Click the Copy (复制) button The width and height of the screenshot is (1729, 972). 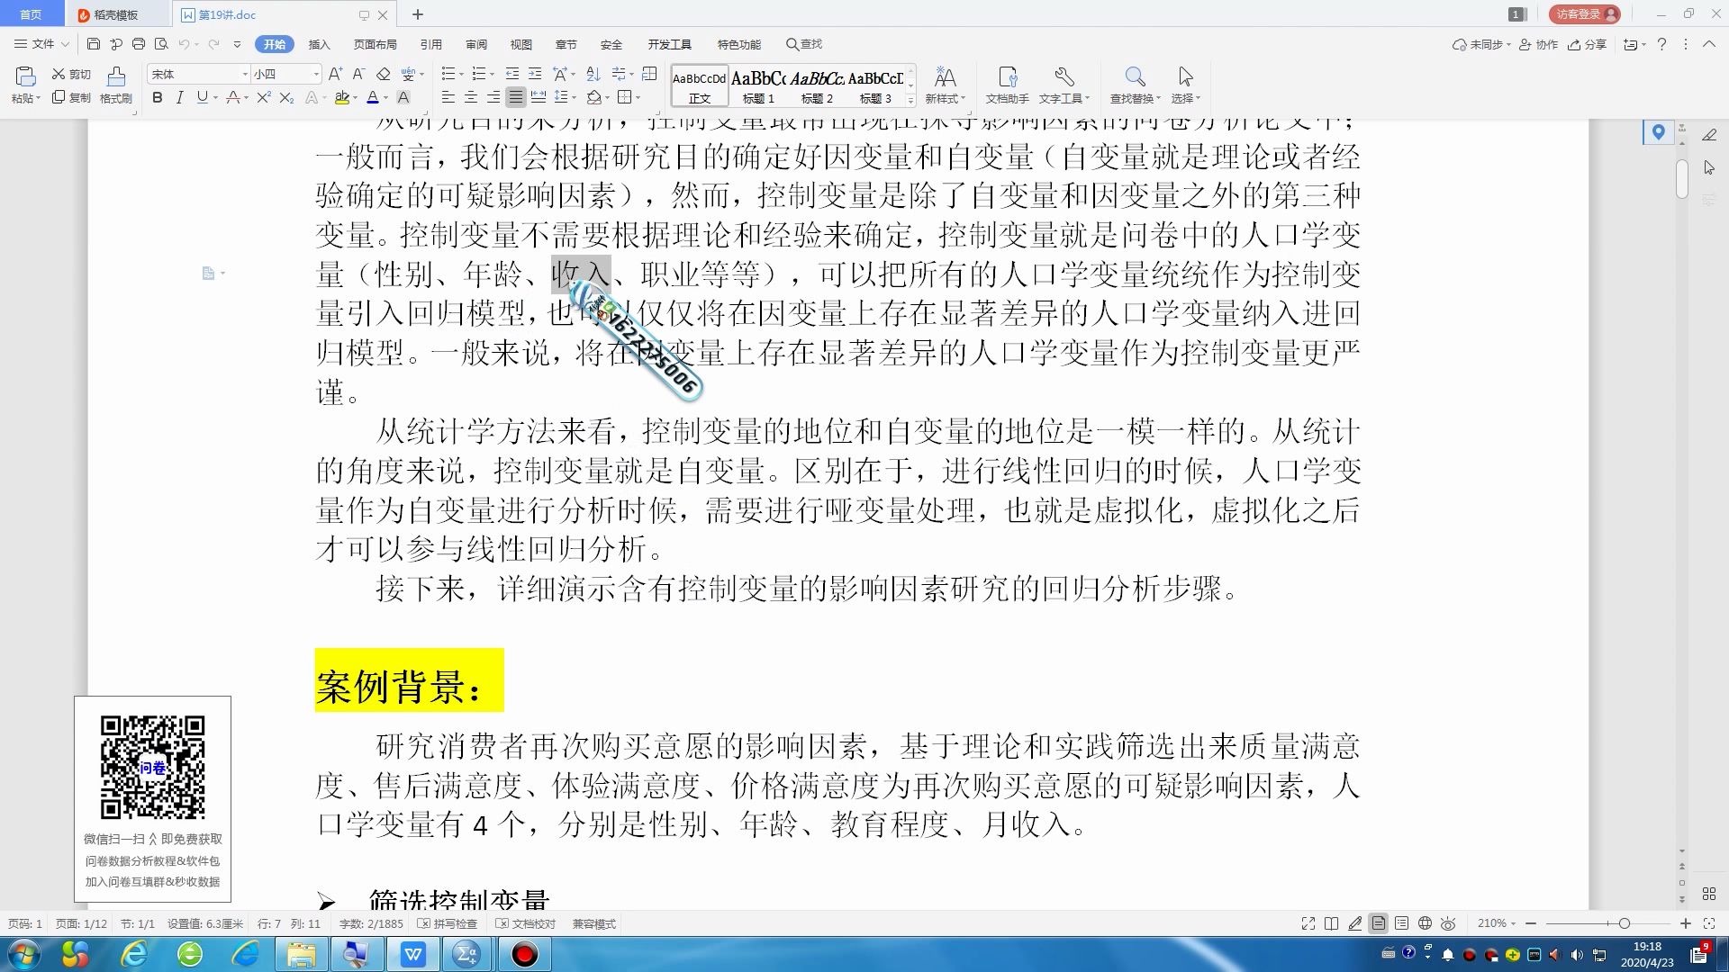tap(71, 97)
